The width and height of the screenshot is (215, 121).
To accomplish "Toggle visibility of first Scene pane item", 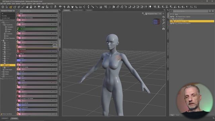I will click(171, 17).
